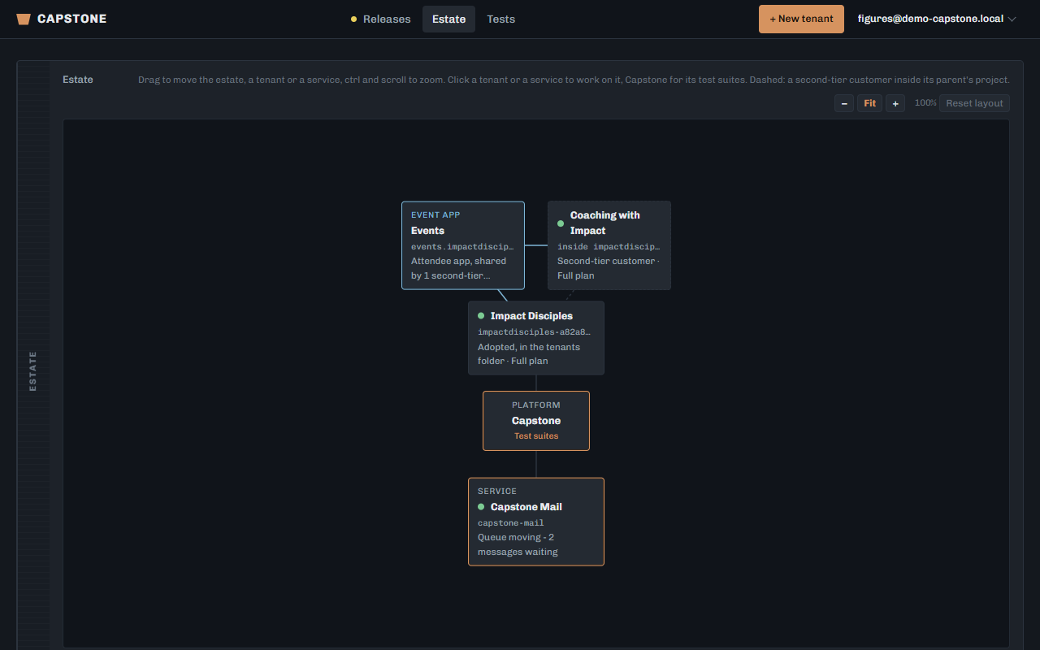Click the green status dot on Capstone Mail

(x=481, y=507)
